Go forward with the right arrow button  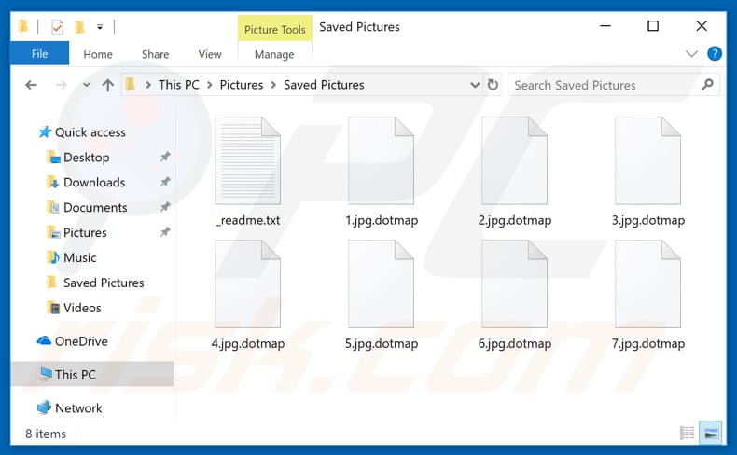(x=61, y=85)
